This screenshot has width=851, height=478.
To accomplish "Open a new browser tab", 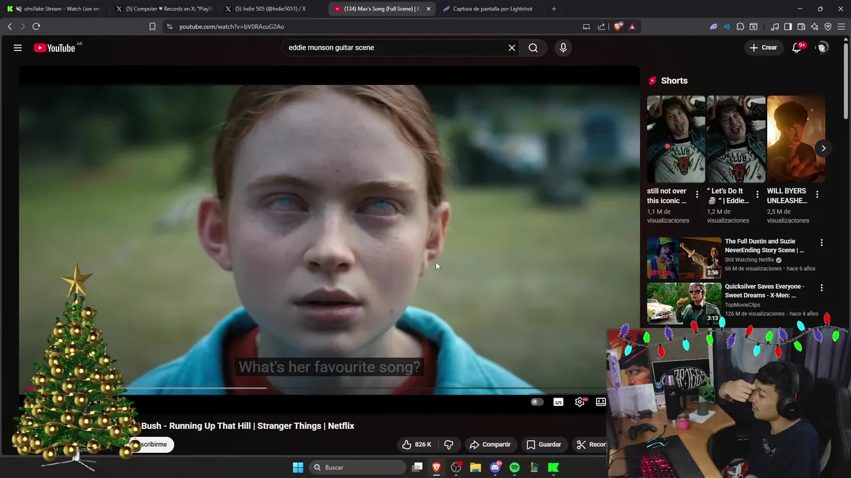I will click(x=554, y=9).
